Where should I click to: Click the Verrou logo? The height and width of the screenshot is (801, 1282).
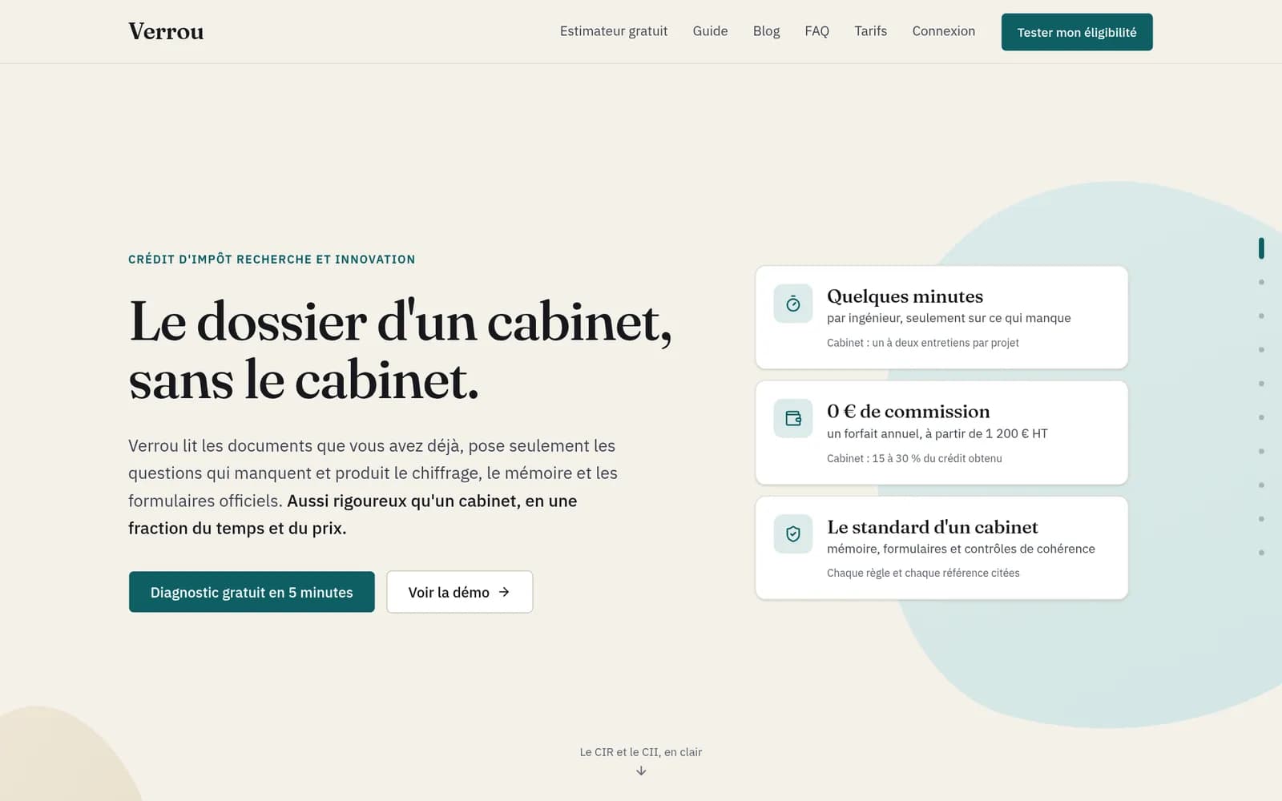[x=166, y=31]
